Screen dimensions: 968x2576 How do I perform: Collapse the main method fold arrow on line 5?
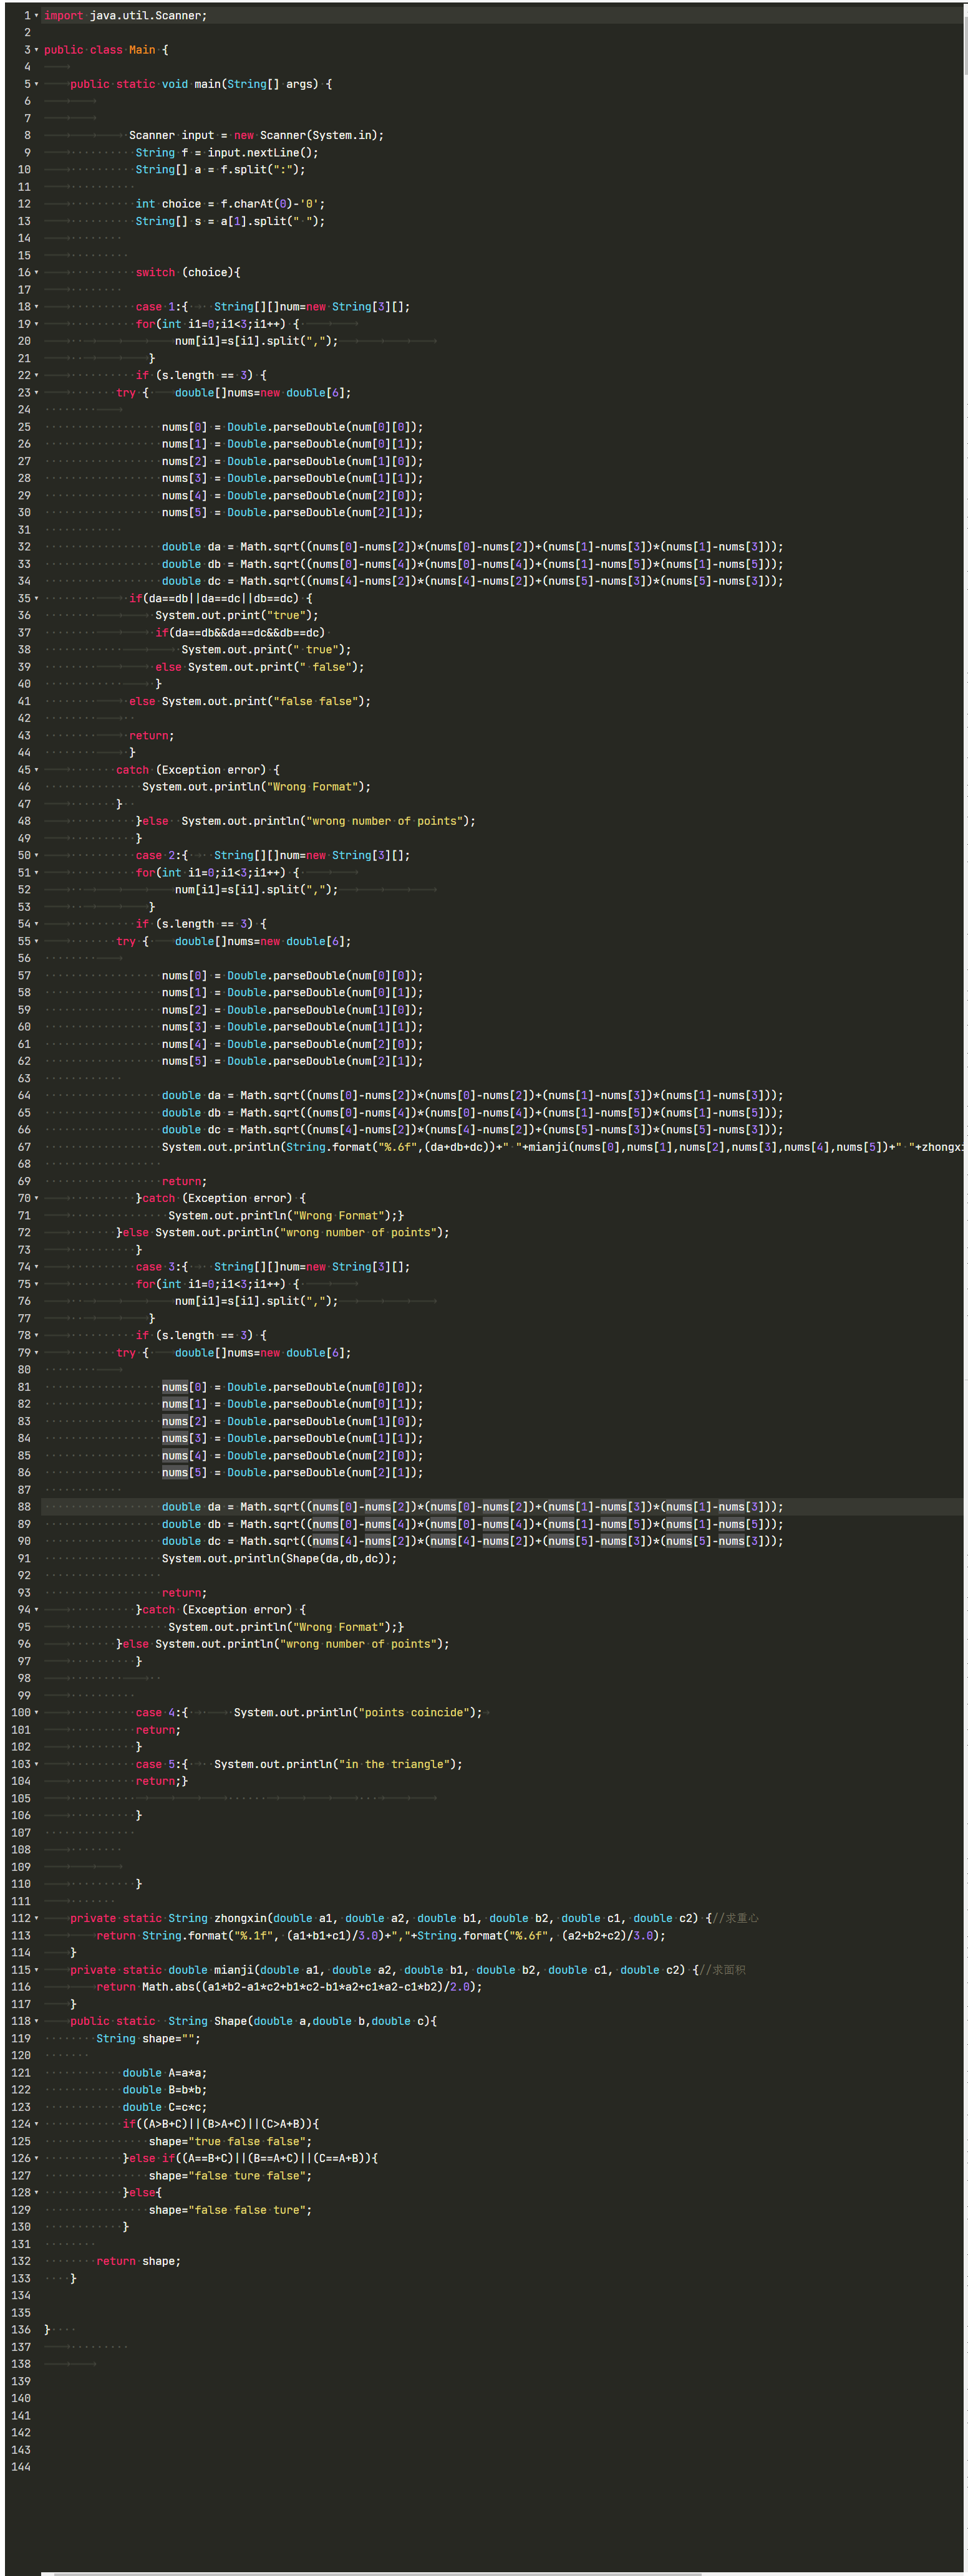pos(37,85)
